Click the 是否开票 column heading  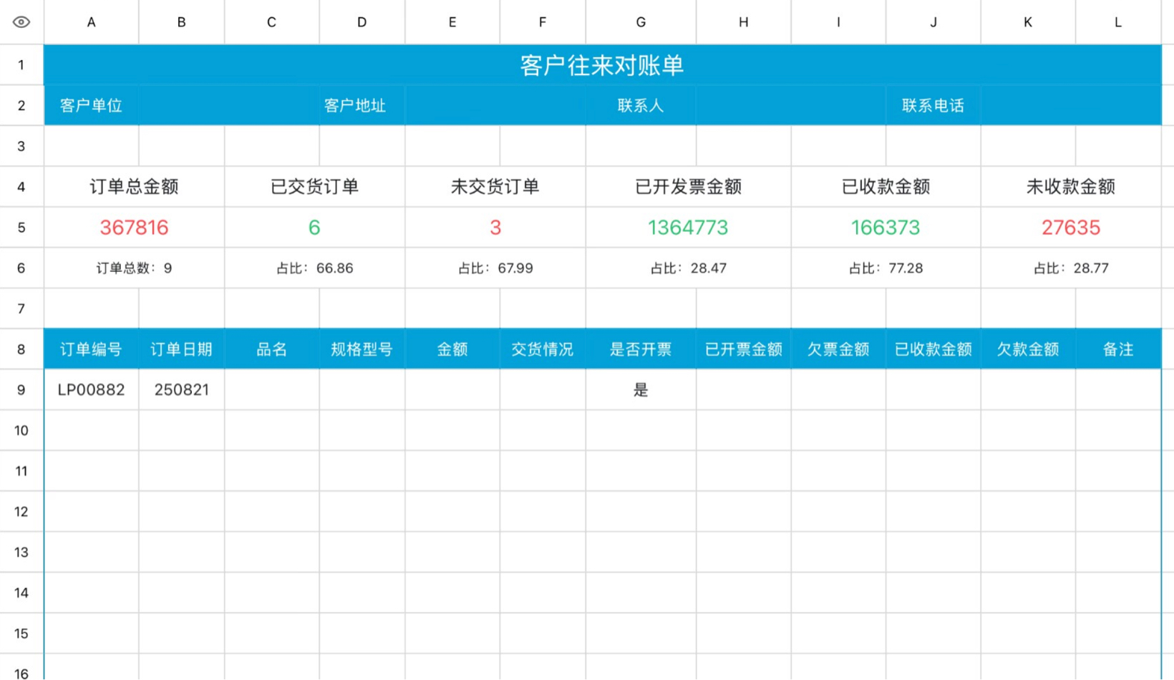(641, 349)
